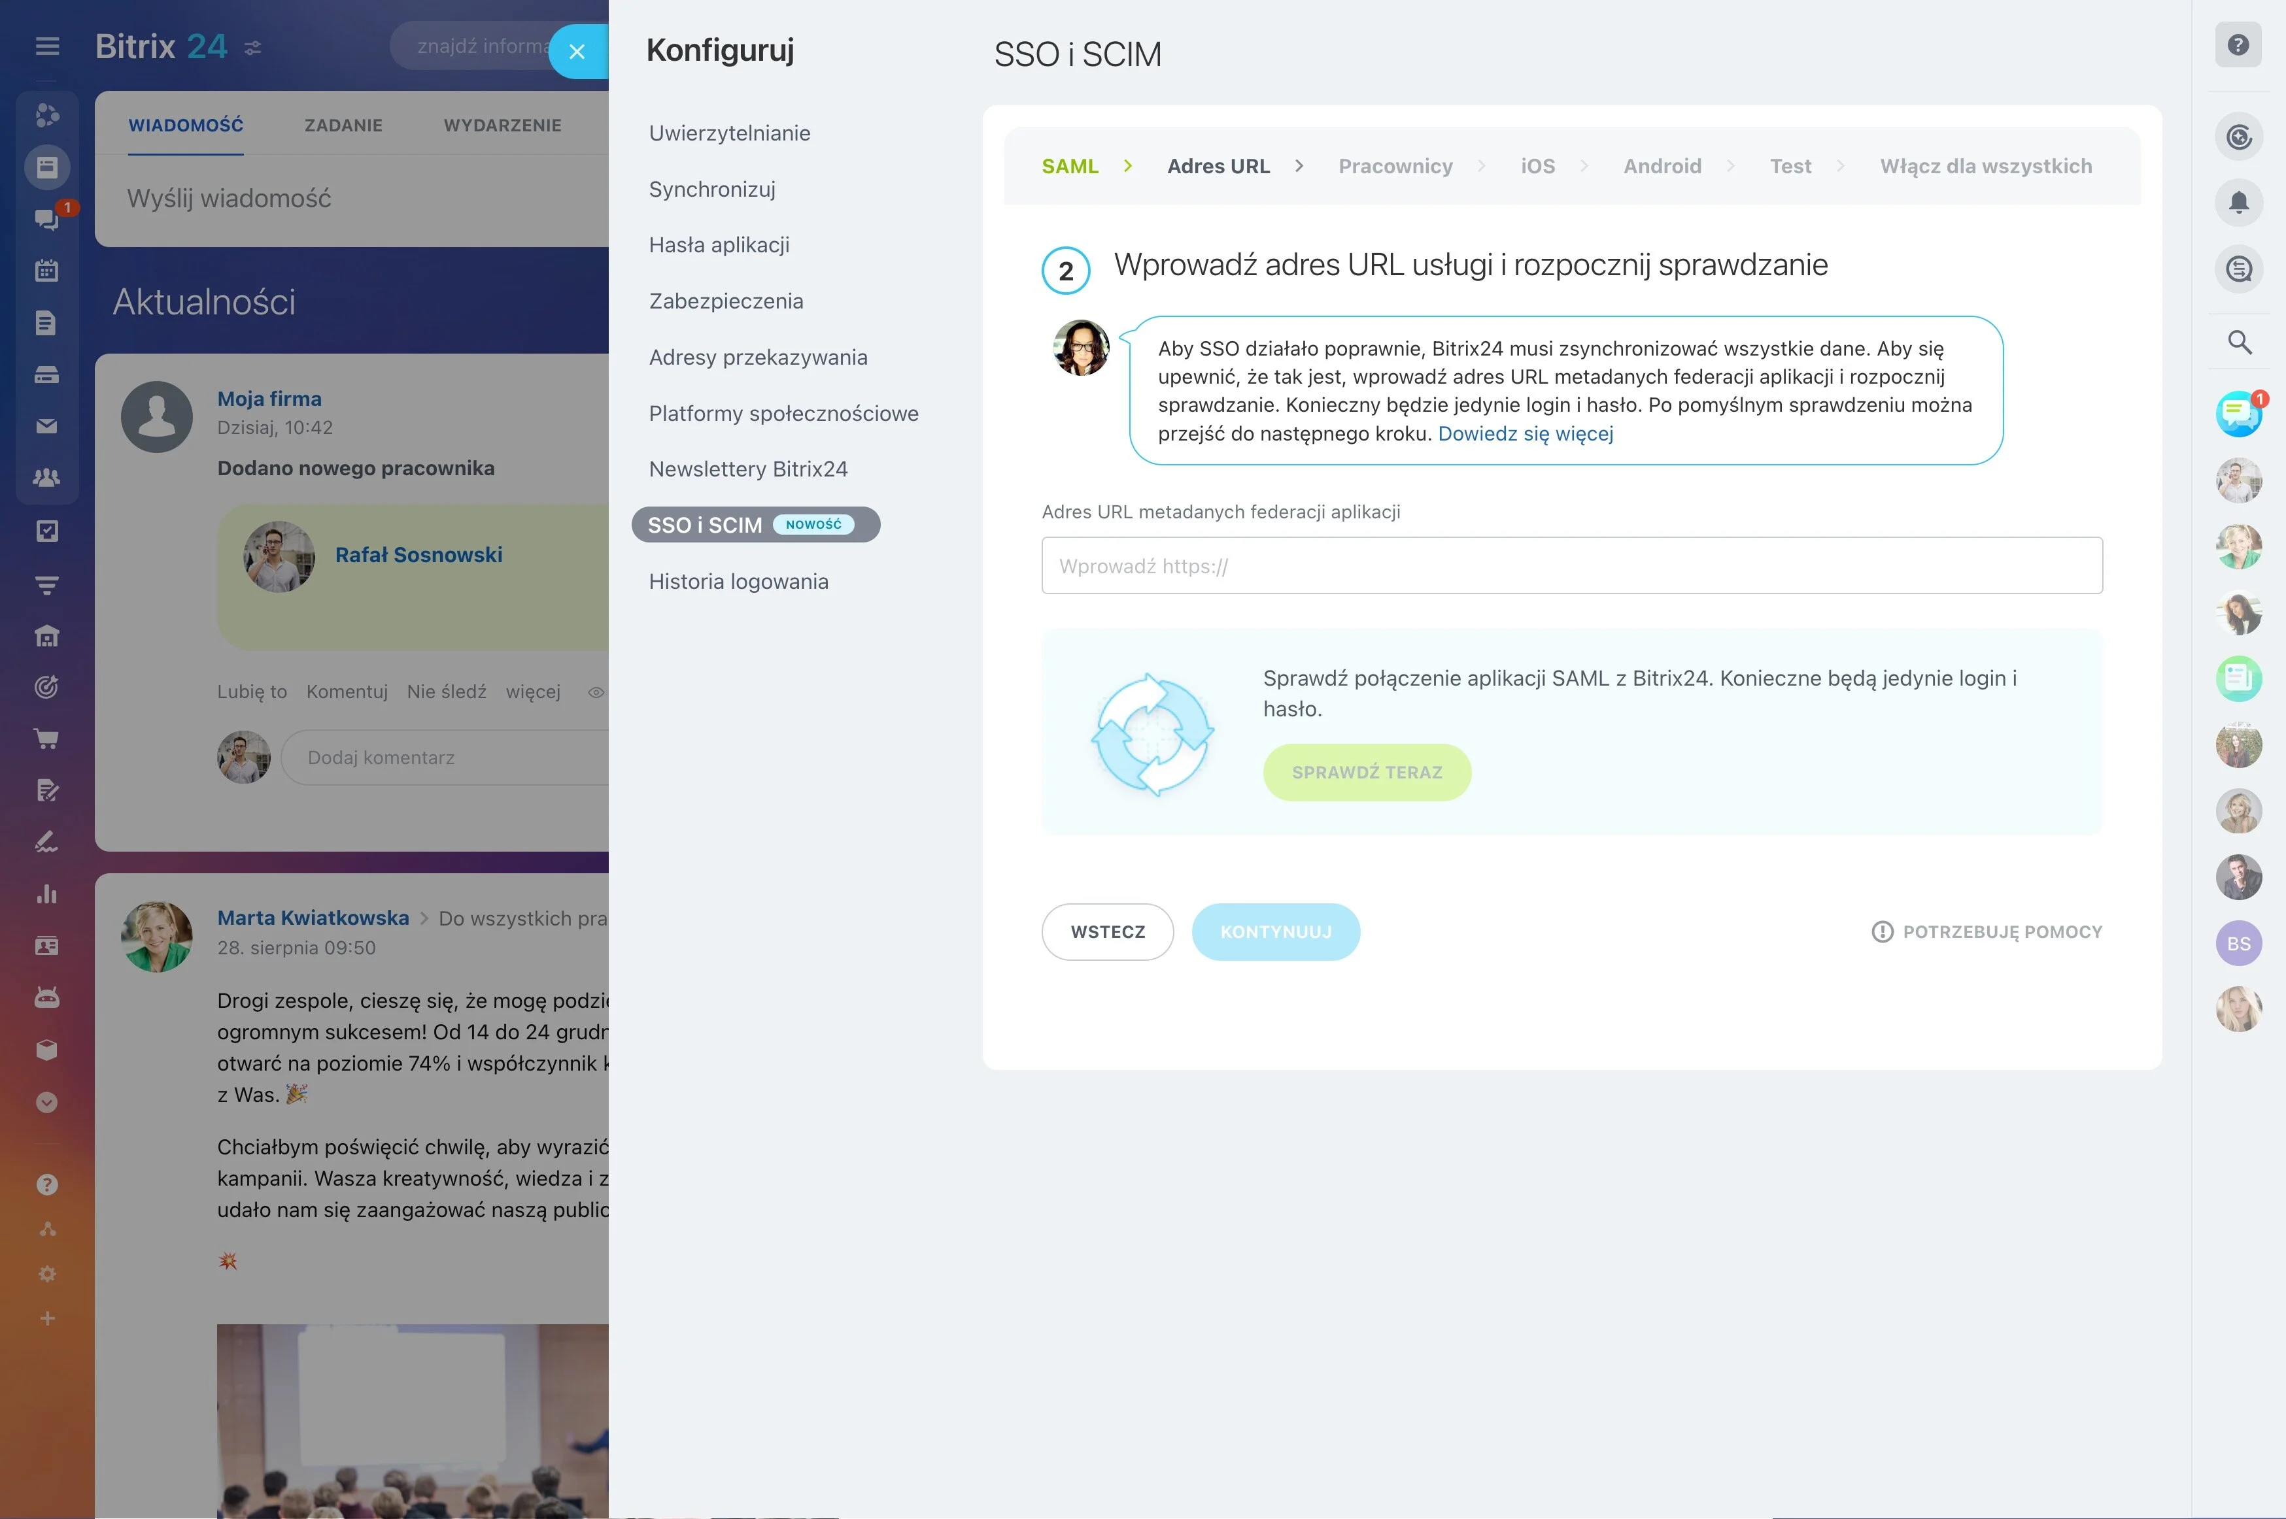Open the BS initials avatar in right panel
This screenshot has height=1519, width=2286.
(x=2238, y=944)
